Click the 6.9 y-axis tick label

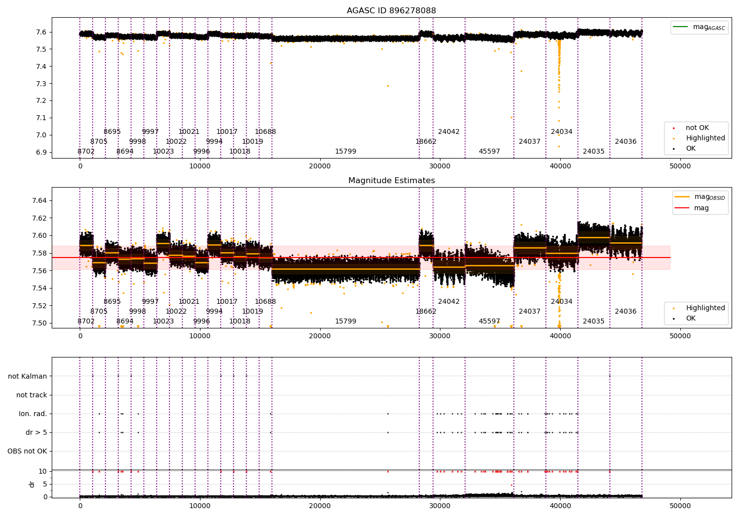(42, 152)
